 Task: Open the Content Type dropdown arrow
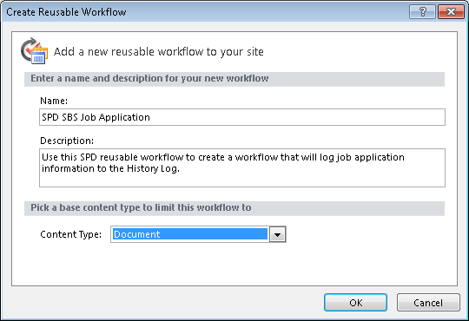(x=277, y=234)
